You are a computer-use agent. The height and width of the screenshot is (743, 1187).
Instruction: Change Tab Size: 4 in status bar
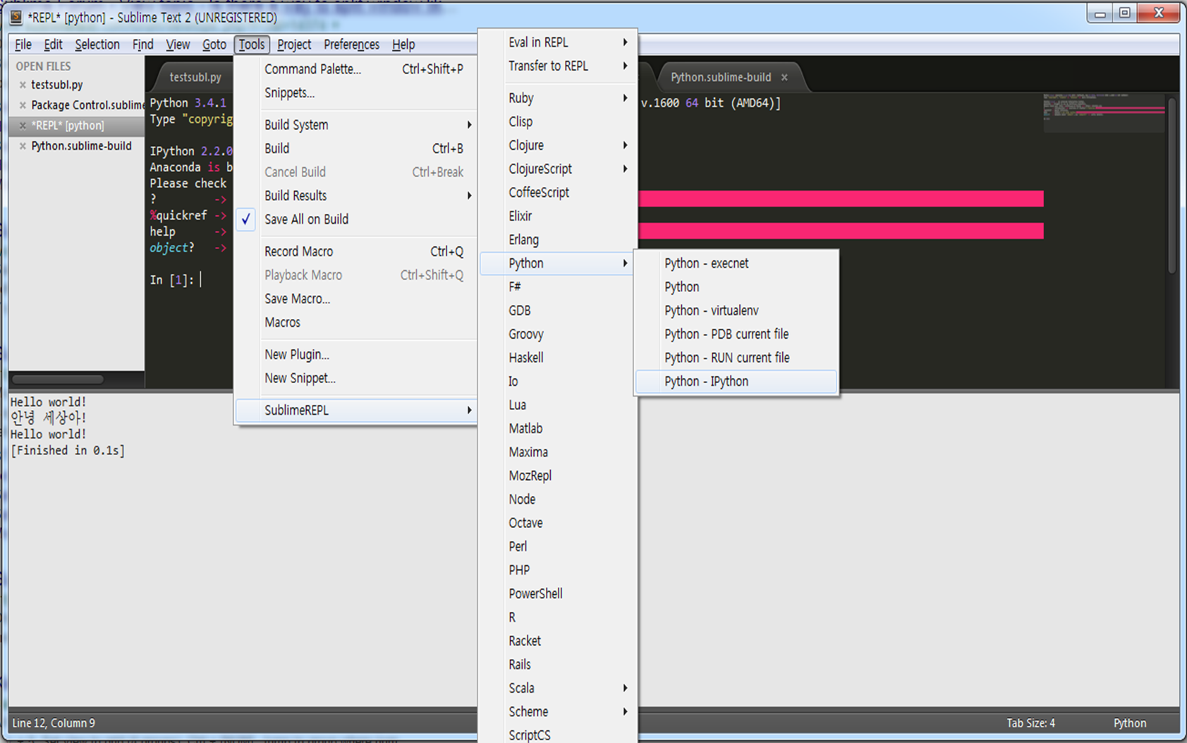(1030, 723)
